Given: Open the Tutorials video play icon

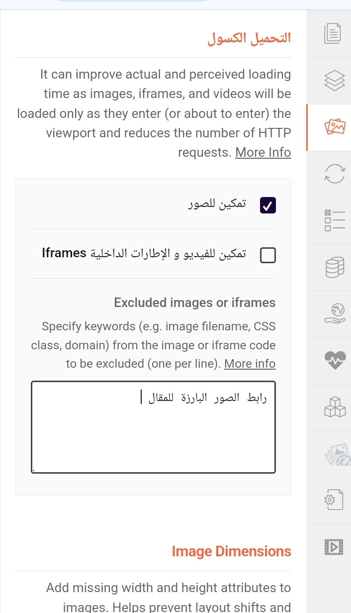Looking at the screenshot, I should [333, 547].
